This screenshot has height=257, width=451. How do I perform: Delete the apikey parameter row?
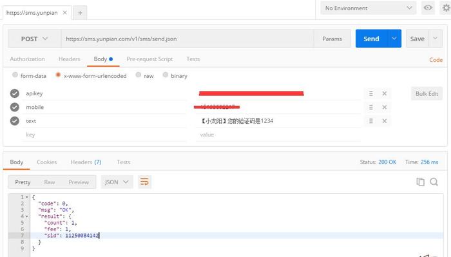384,93
